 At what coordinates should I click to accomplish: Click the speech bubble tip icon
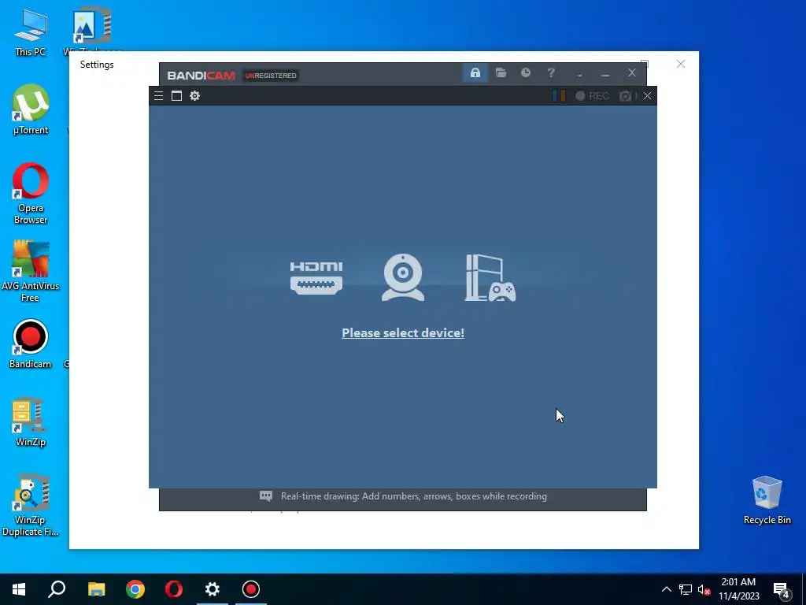pyautogui.click(x=266, y=496)
